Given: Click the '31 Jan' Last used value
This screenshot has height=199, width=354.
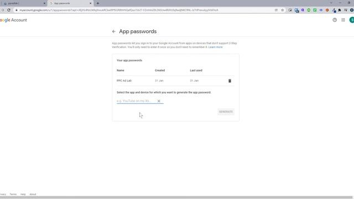Looking at the screenshot, I should (x=194, y=81).
